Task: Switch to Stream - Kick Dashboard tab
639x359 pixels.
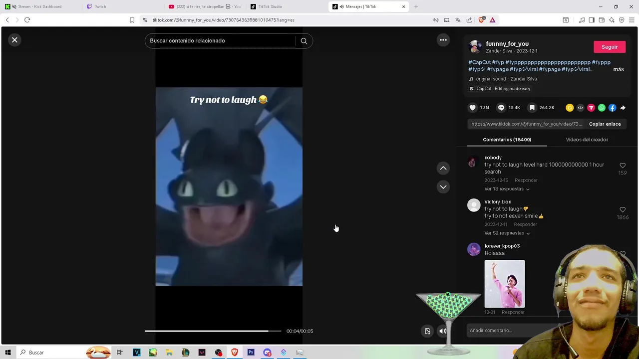Action: (x=40, y=6)
